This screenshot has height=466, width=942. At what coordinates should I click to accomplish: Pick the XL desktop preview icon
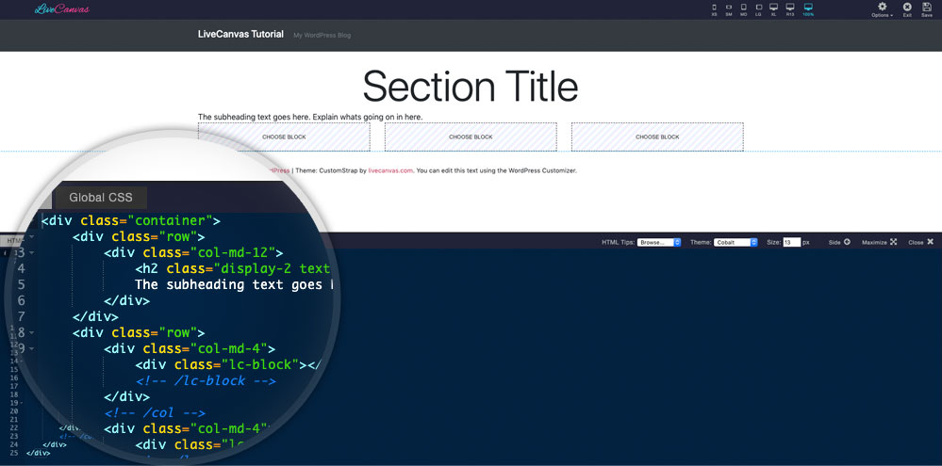tap(773, 8)
